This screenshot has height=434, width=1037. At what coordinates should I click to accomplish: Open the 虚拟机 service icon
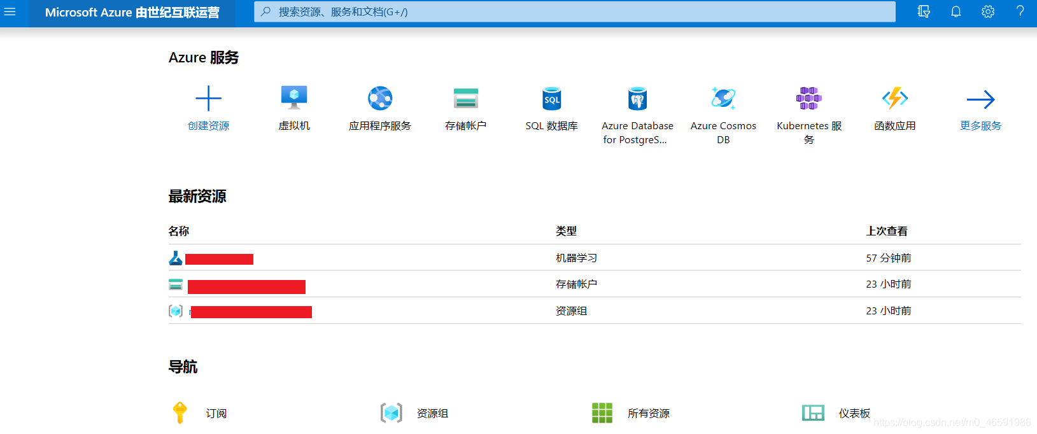pos(294,98)
